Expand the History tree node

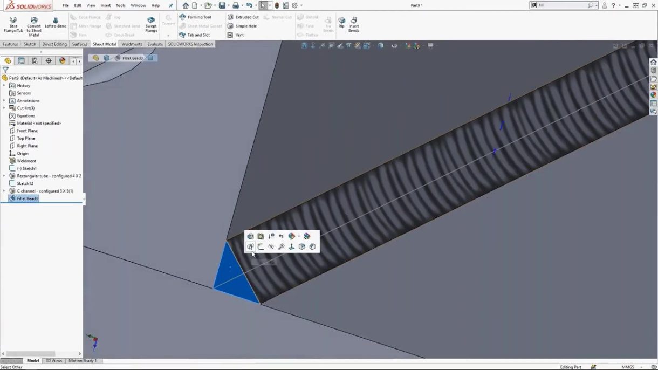[x=4, y=85]
